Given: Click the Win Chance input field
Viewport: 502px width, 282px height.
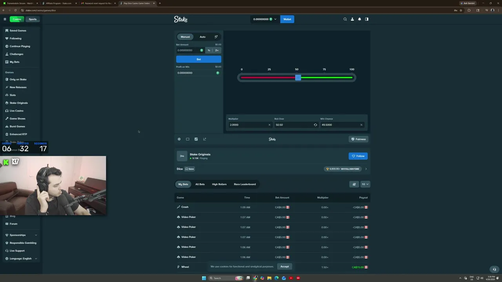Looking at the screenshot, I should tap(342, 125).
